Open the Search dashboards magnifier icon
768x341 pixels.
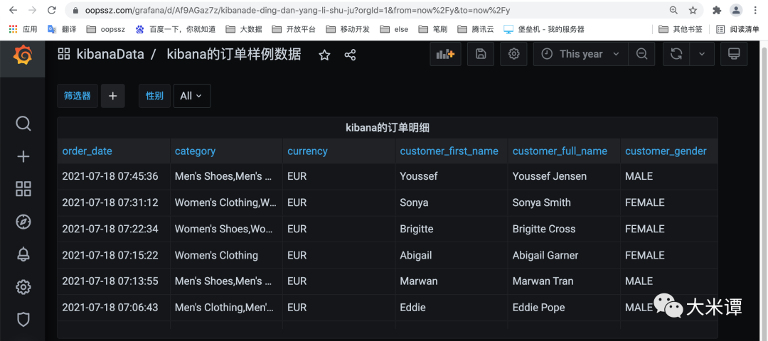[x=23, y=124]
